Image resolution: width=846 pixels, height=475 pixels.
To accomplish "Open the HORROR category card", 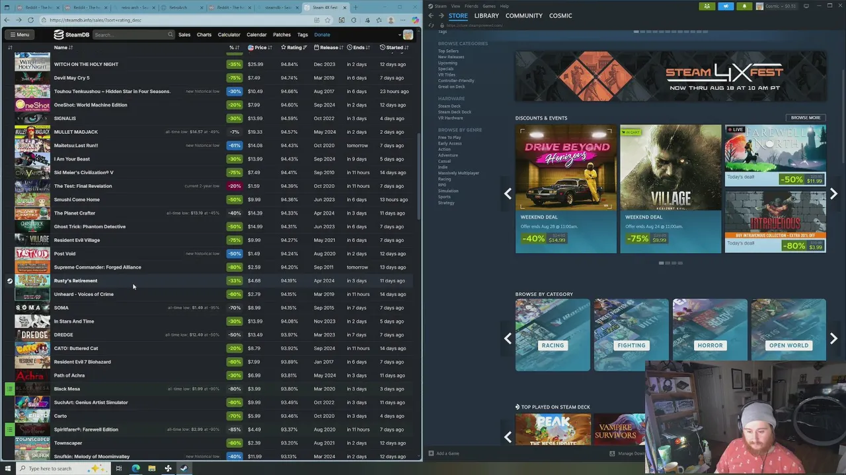I will point(710,334).
